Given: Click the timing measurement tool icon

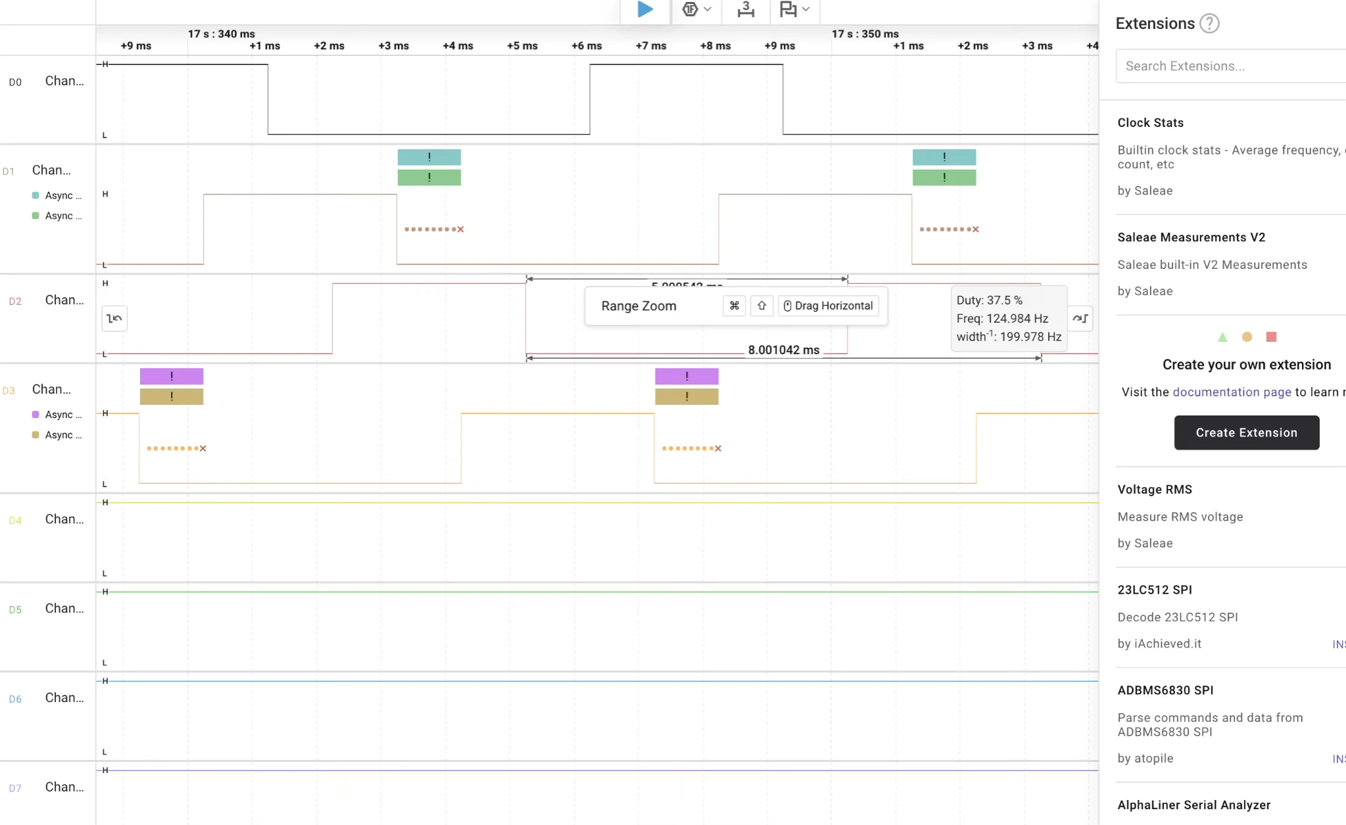Looking at the screenshot, I should pos(746,9).
